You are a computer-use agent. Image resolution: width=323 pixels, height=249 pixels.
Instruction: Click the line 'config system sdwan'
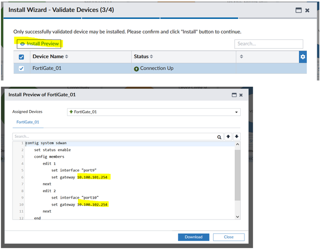tap(46, 143)
